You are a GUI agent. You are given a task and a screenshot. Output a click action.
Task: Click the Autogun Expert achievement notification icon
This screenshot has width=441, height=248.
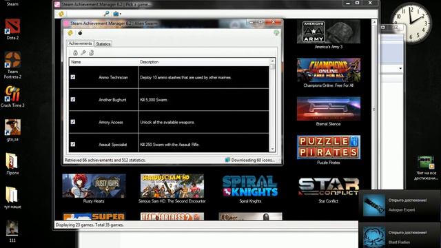pyautogui.click(x=373, y=205)
